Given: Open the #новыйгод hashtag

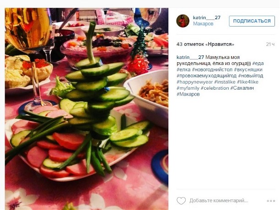Looking at the screenshot, I should pyautogui.click(x=251, y=75).
